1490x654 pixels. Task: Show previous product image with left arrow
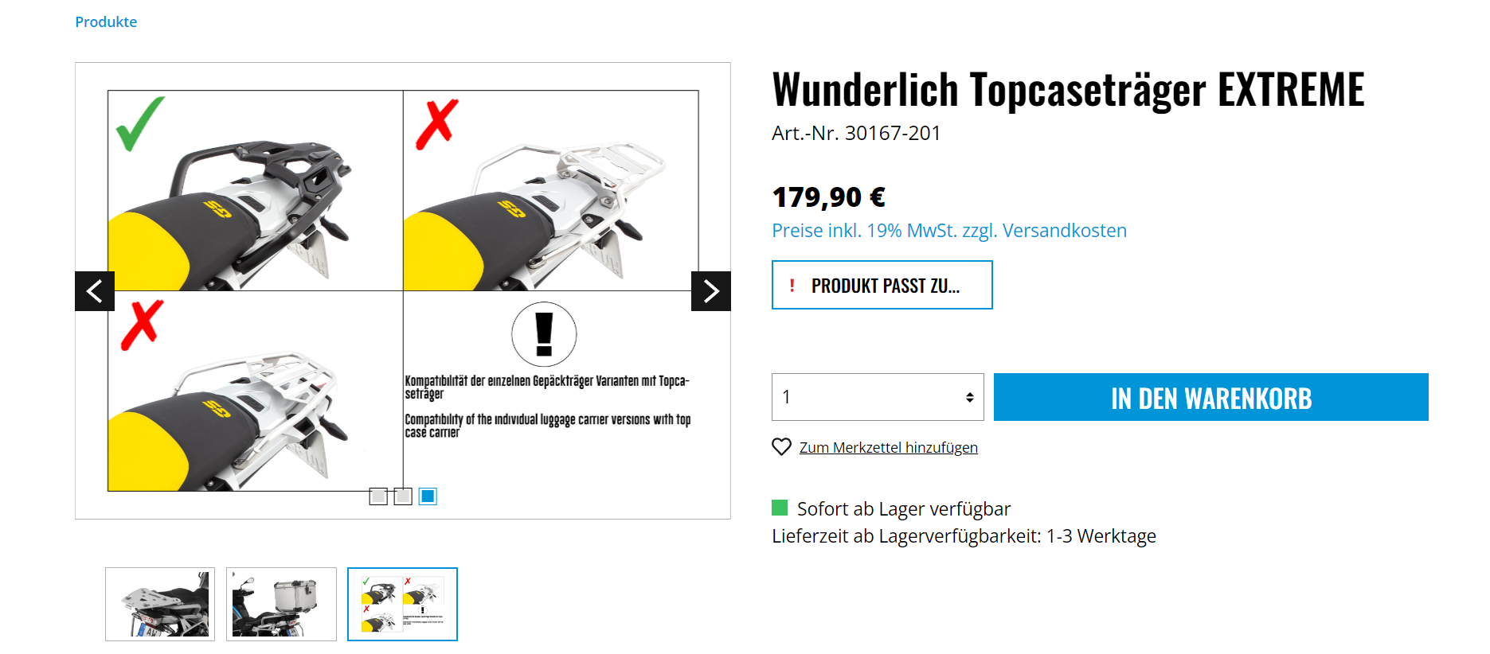(95, 291)
